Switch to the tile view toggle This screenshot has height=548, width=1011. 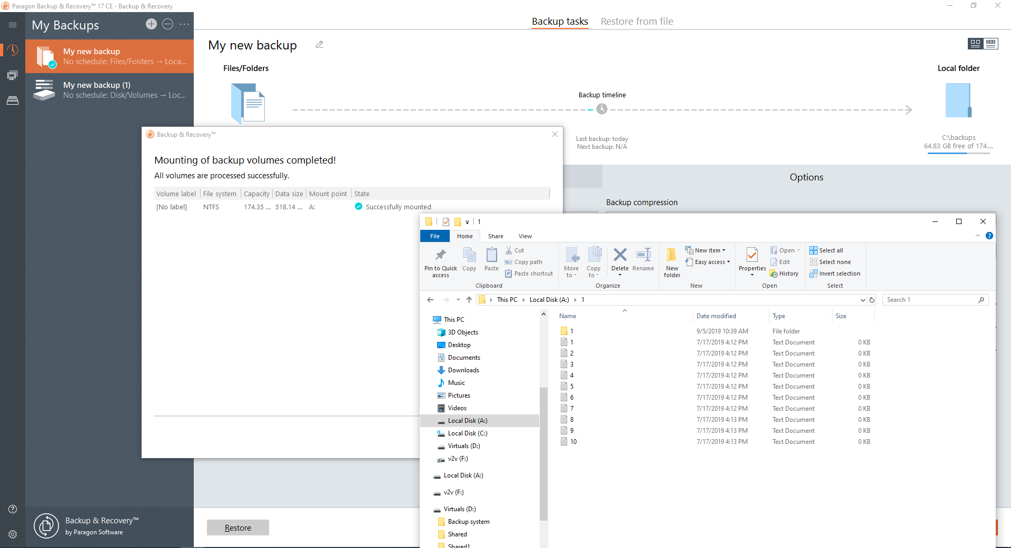tap(976, 44)
